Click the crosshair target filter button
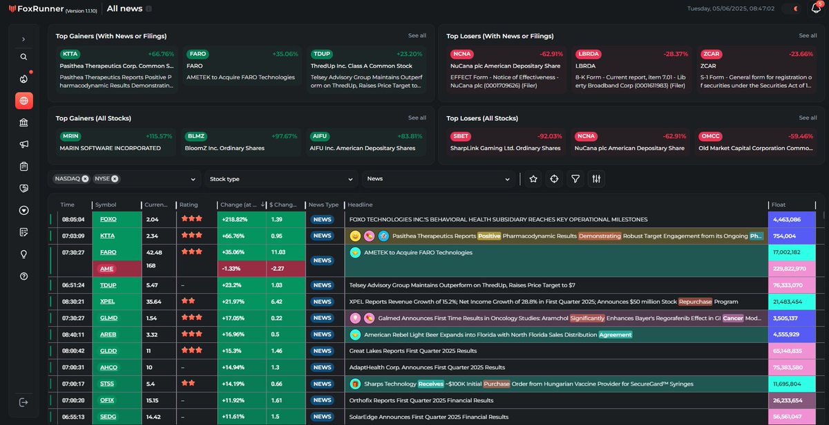This screenshot has height=425, width=829. tap(554, 178)
